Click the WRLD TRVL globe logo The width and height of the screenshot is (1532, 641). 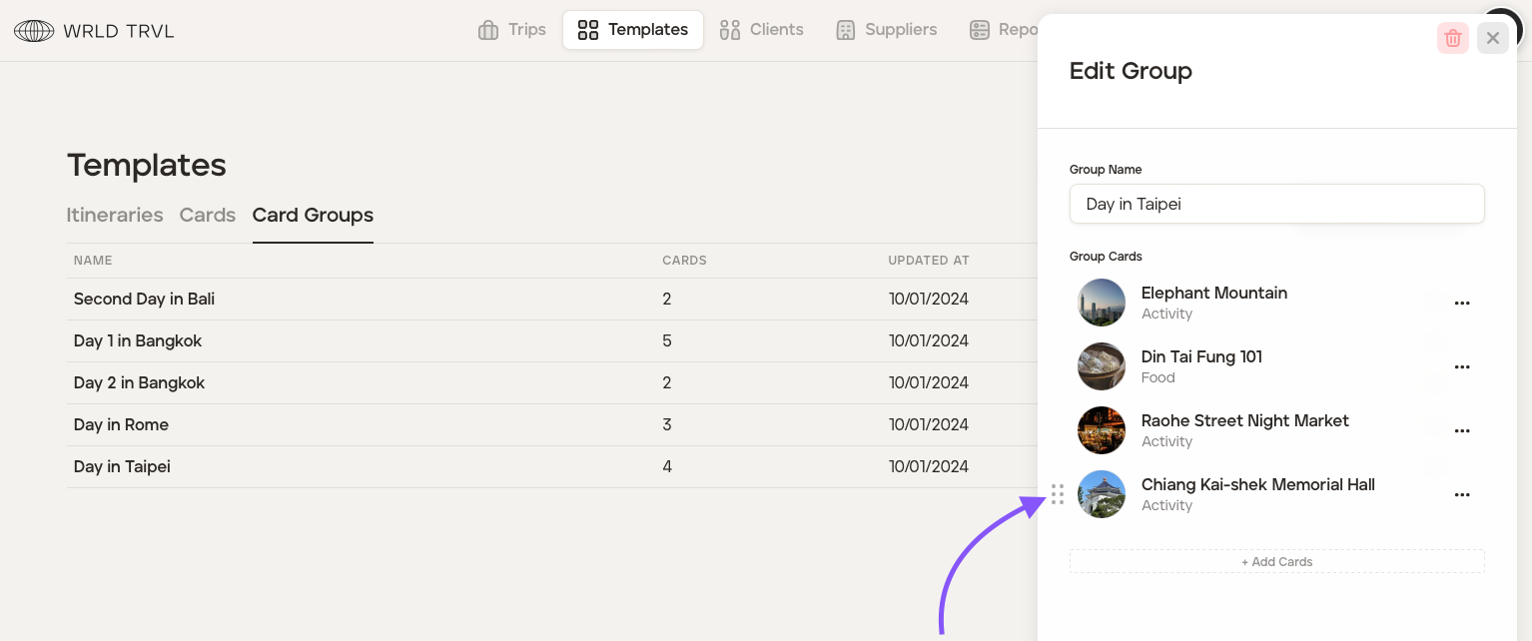point(34,30)
